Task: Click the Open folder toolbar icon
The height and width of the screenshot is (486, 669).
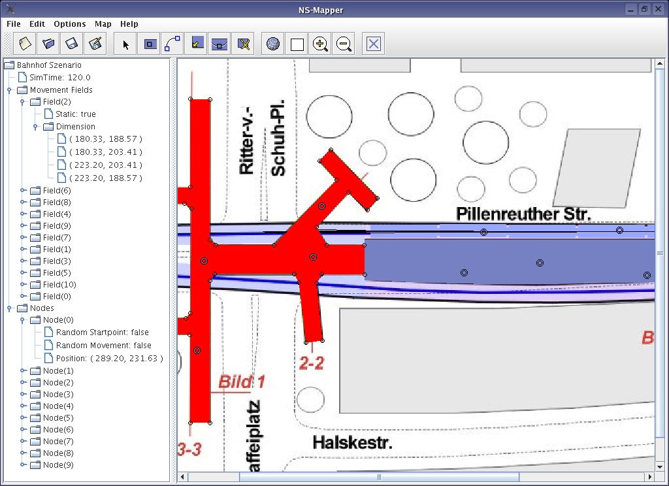Action: (x=48, y=44)
